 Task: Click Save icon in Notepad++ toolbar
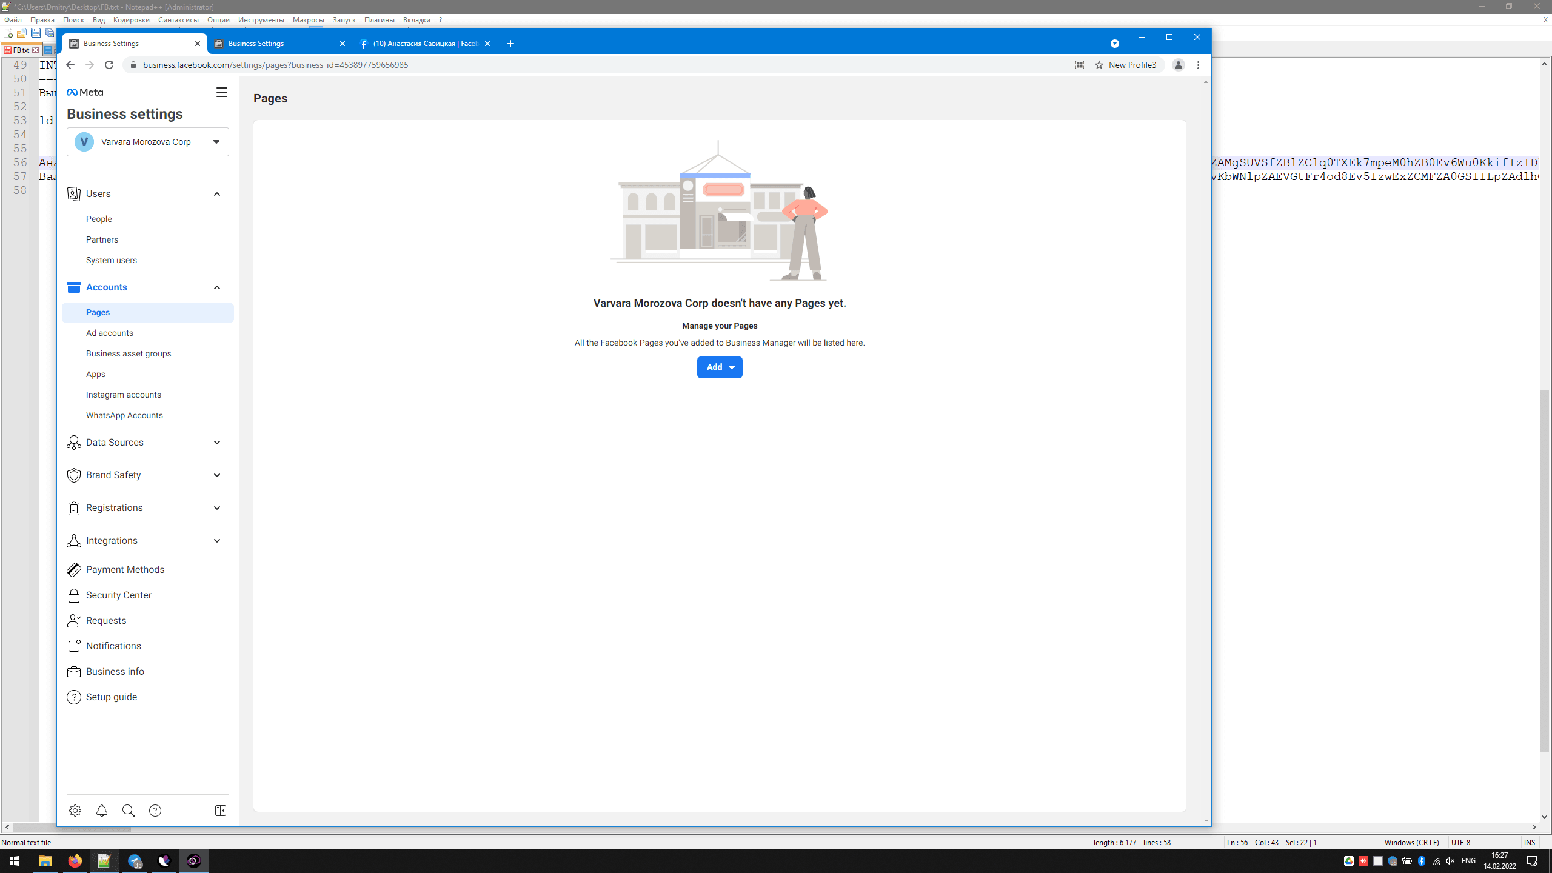coord(36,33)
